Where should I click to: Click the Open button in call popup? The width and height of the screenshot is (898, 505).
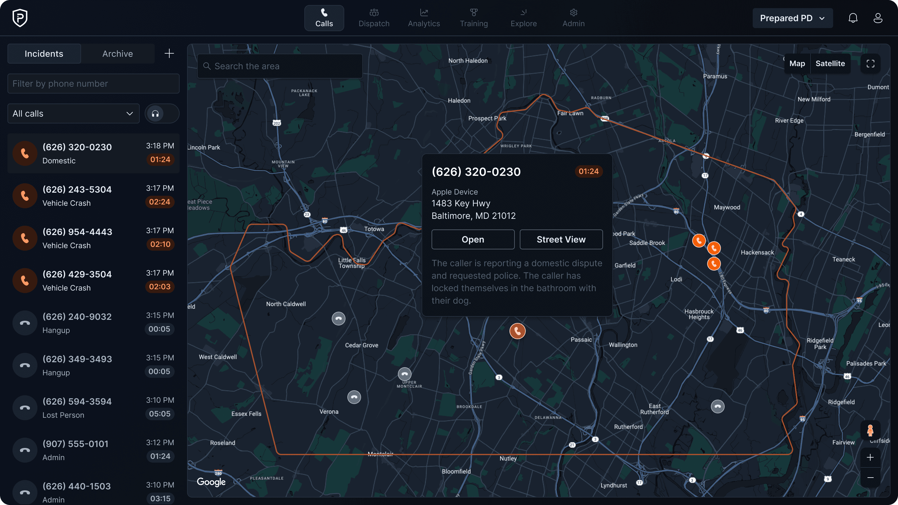pos(473,239)
